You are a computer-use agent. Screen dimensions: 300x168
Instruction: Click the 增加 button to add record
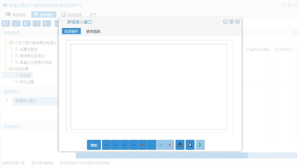tap(94, 145)
